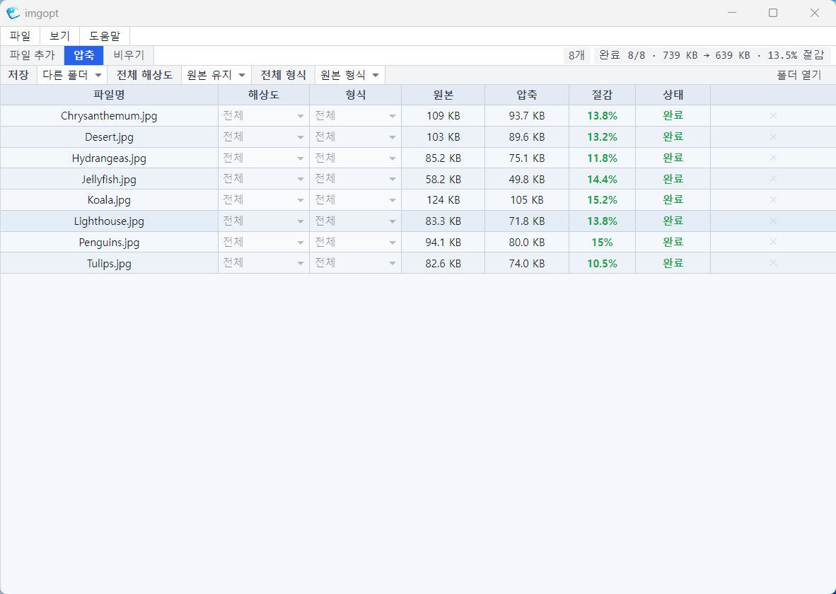The width and height of the screenshot is (836, 594).
Task: Remove Tulips.jpg using its X icon
Action: tap(773, 263)
